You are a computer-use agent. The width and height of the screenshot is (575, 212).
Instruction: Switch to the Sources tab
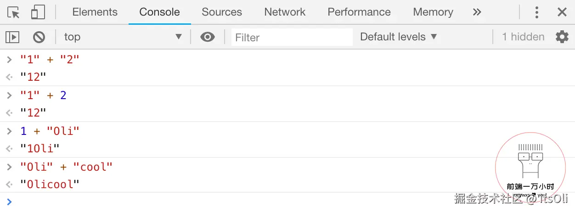[x=222, y=12]
